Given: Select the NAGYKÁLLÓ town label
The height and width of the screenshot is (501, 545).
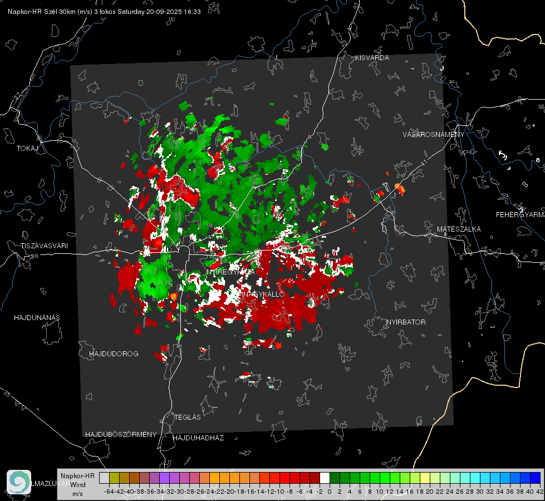Looking at the screenshot, I should [x=264, y=294].
